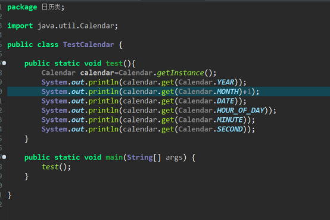Click the args parameter
330x220 pixels.
(174, 158)
